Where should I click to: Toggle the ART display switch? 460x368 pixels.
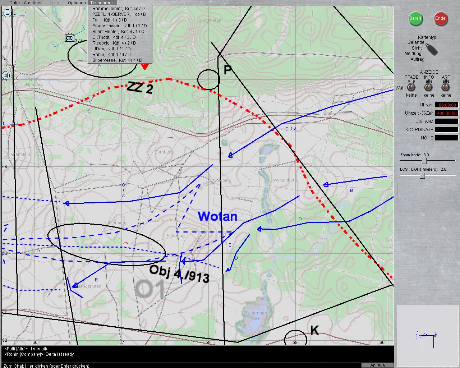446,88
